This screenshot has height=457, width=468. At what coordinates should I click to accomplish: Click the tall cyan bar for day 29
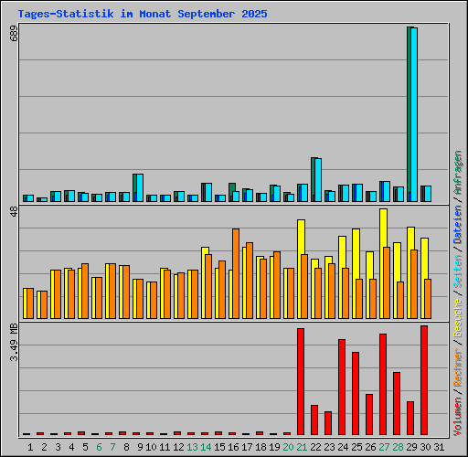[414, 114]
